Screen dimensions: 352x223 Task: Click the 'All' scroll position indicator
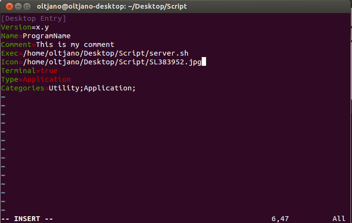(339, 219)
